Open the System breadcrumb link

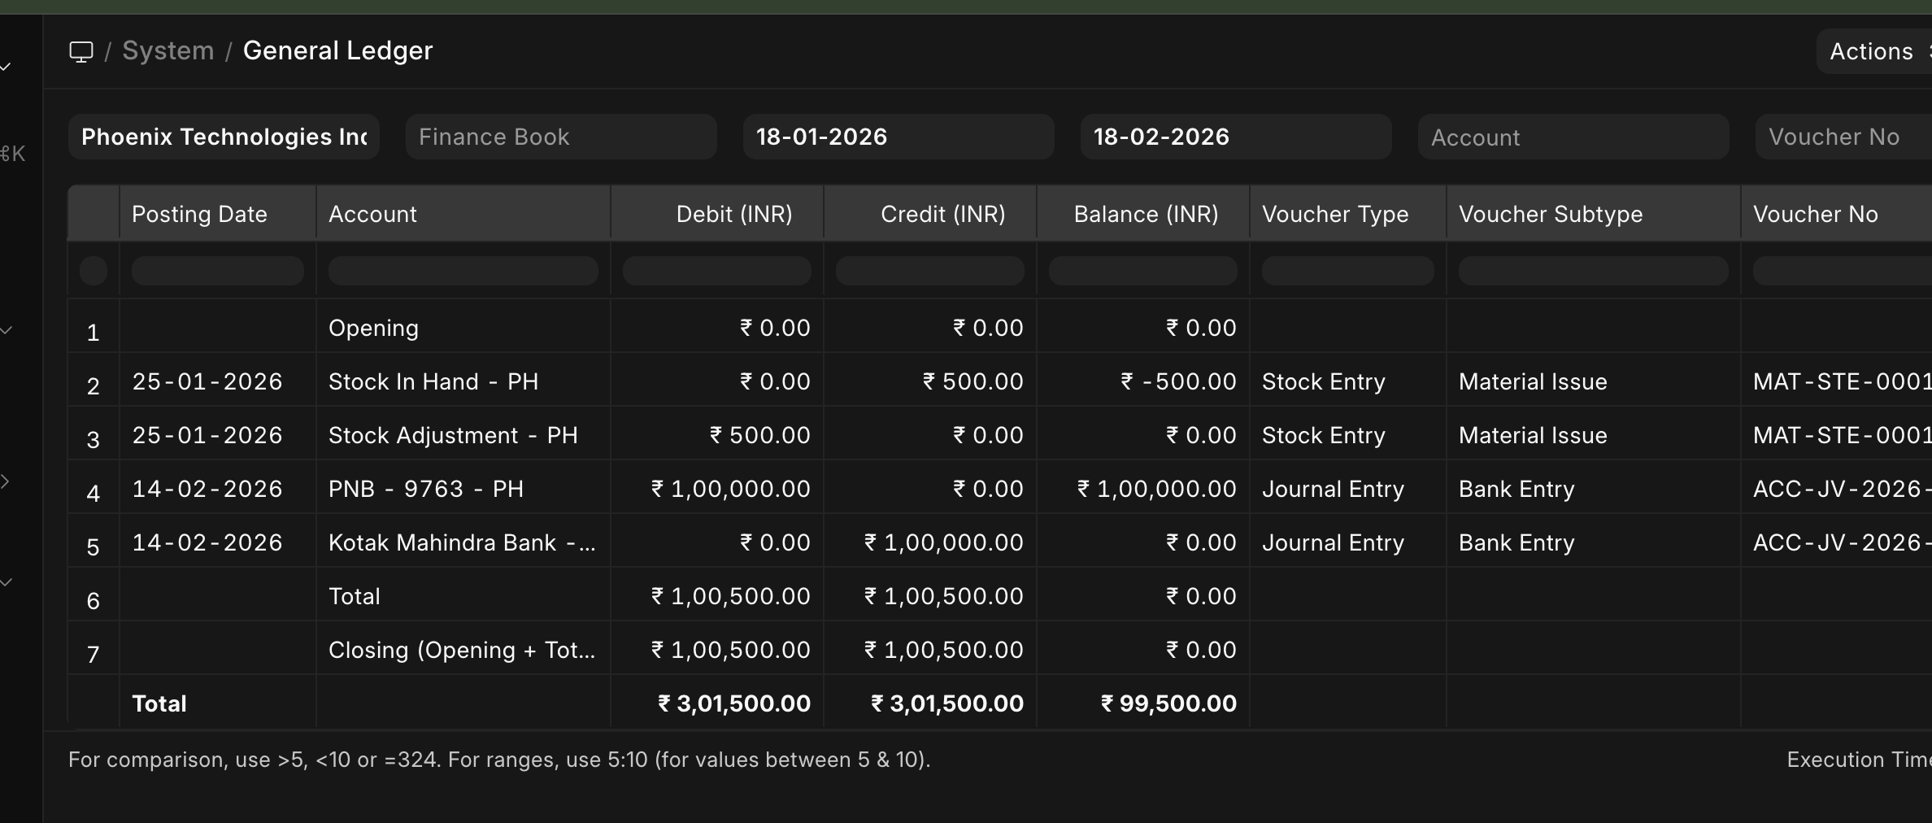pyautogui.click(x=168, y=51)
